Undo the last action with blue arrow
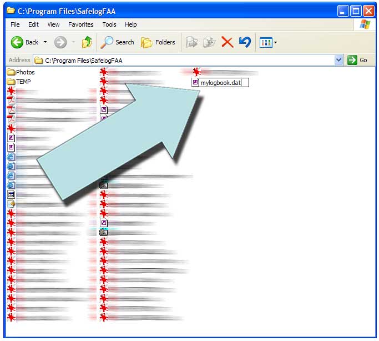The image size is (379, 341). pos(245,42)
